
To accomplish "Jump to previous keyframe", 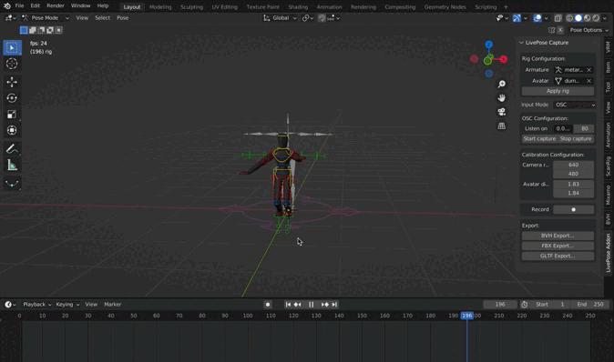I will [298, 305].
